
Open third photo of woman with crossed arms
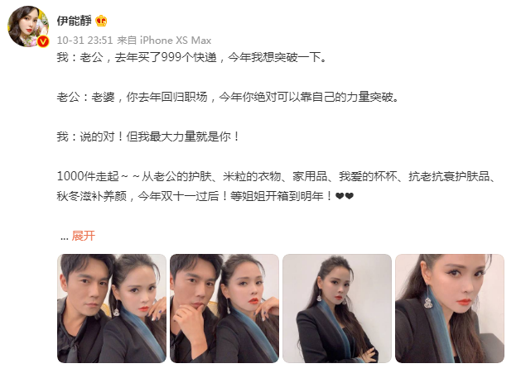click(337, 309)
